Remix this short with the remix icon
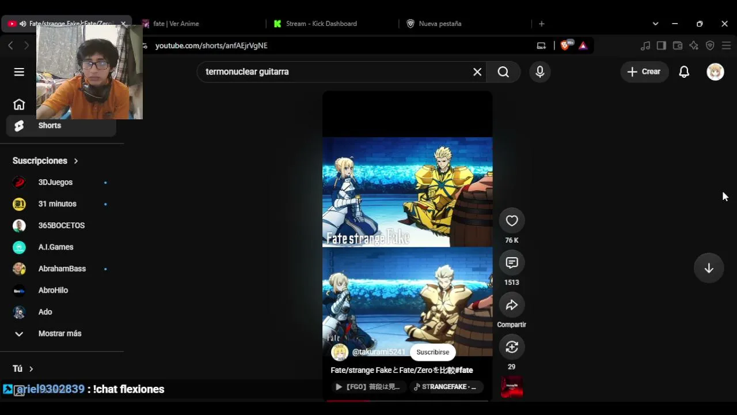 [512, 347]
